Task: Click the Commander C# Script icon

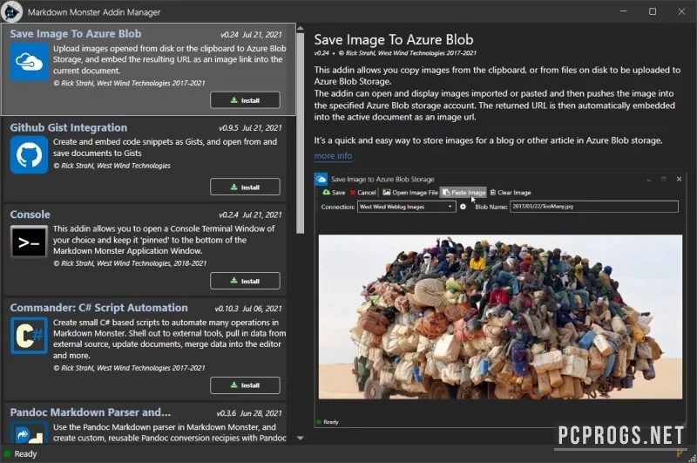Action: coord(29,336)
